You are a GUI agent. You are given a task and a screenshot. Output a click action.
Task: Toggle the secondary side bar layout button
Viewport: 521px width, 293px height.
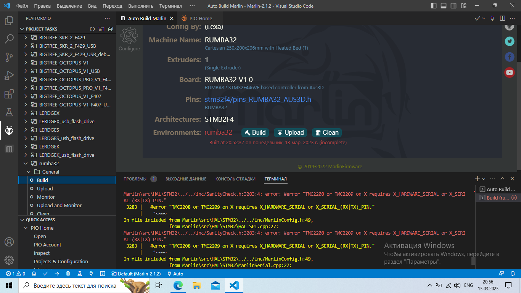[x=453, y=6]
